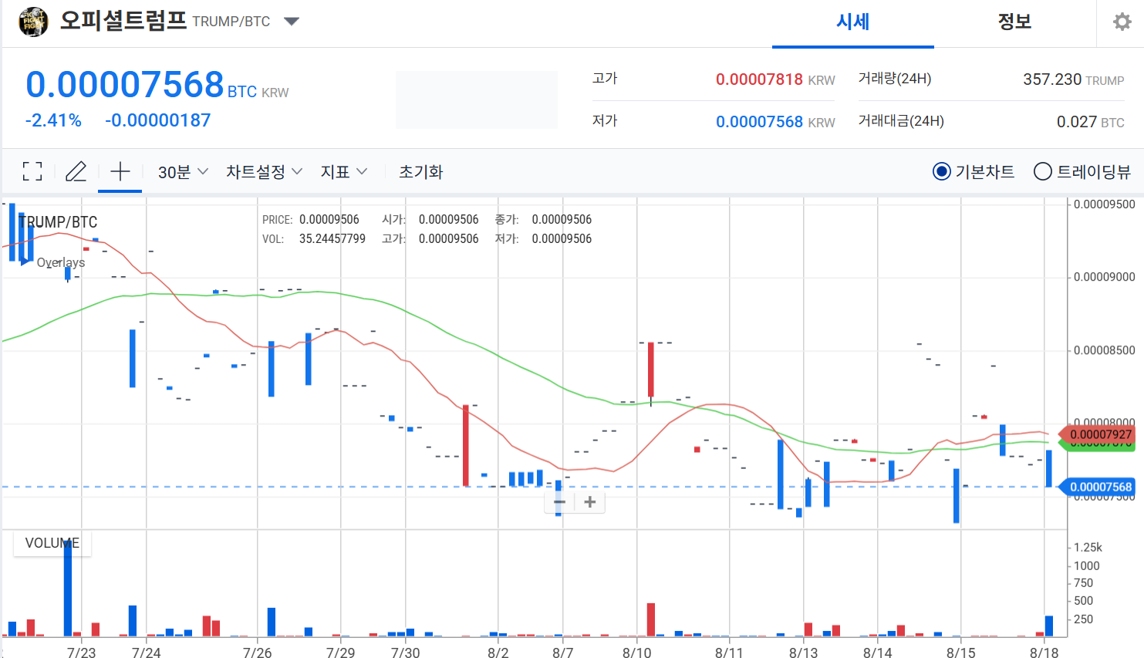Viewport: 1144px width, 658px height.
Task: Click the 초기화 reset button
Action: click(x=421, y=172)
